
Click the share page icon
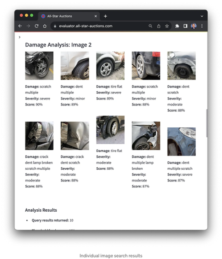(x=159, y=26)
